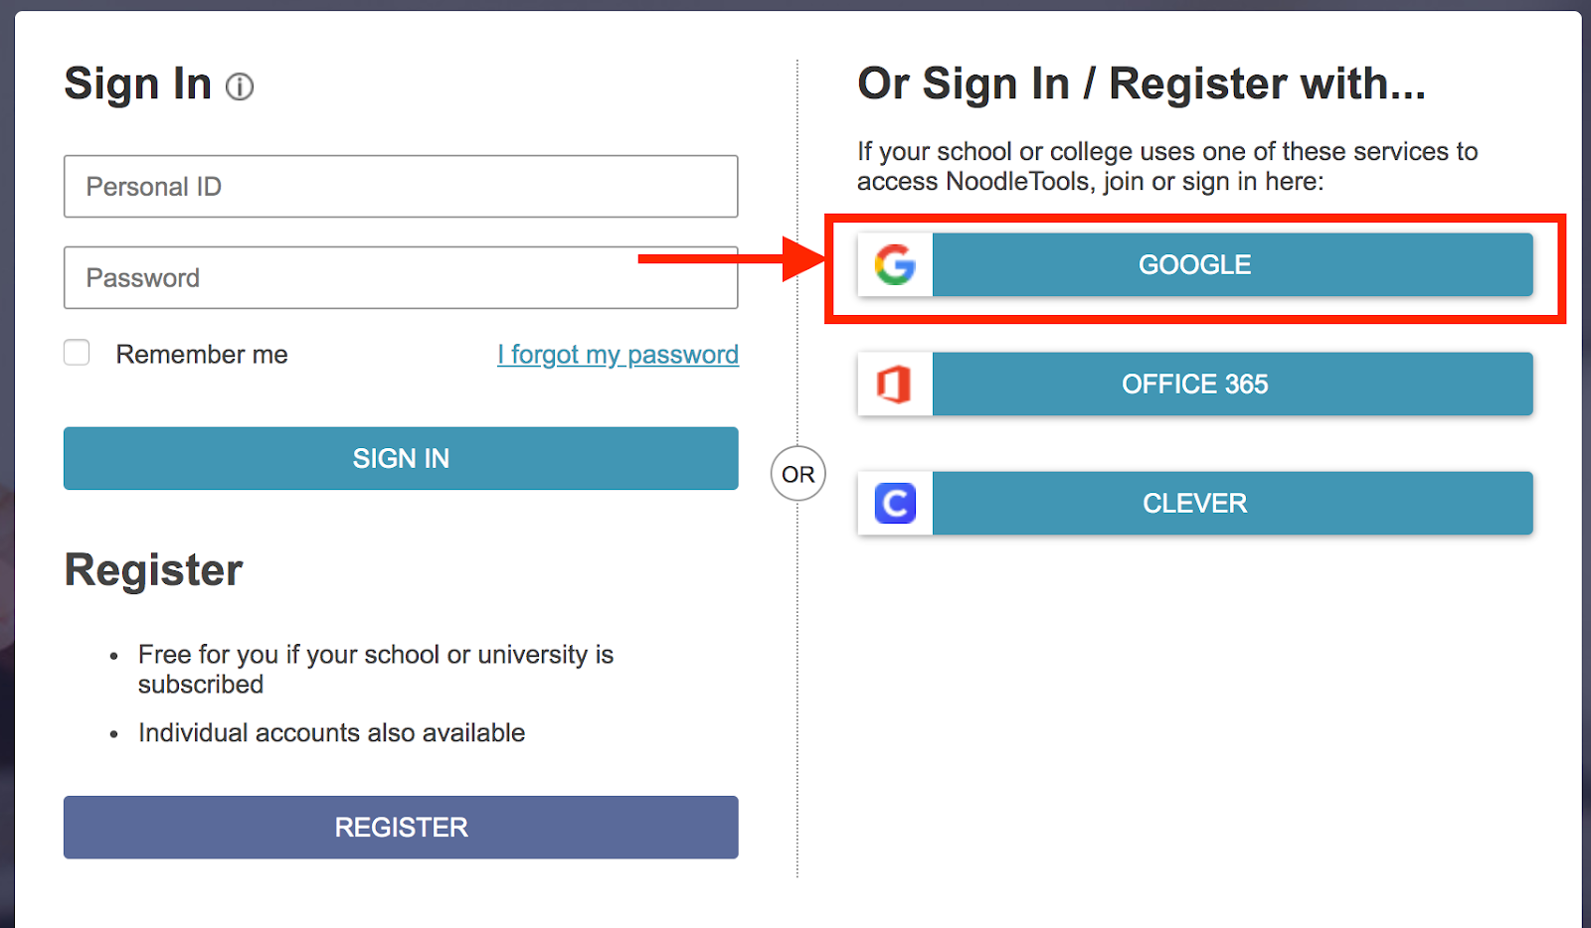Open the "I forgot my password" link

click(x=618, y=355)
